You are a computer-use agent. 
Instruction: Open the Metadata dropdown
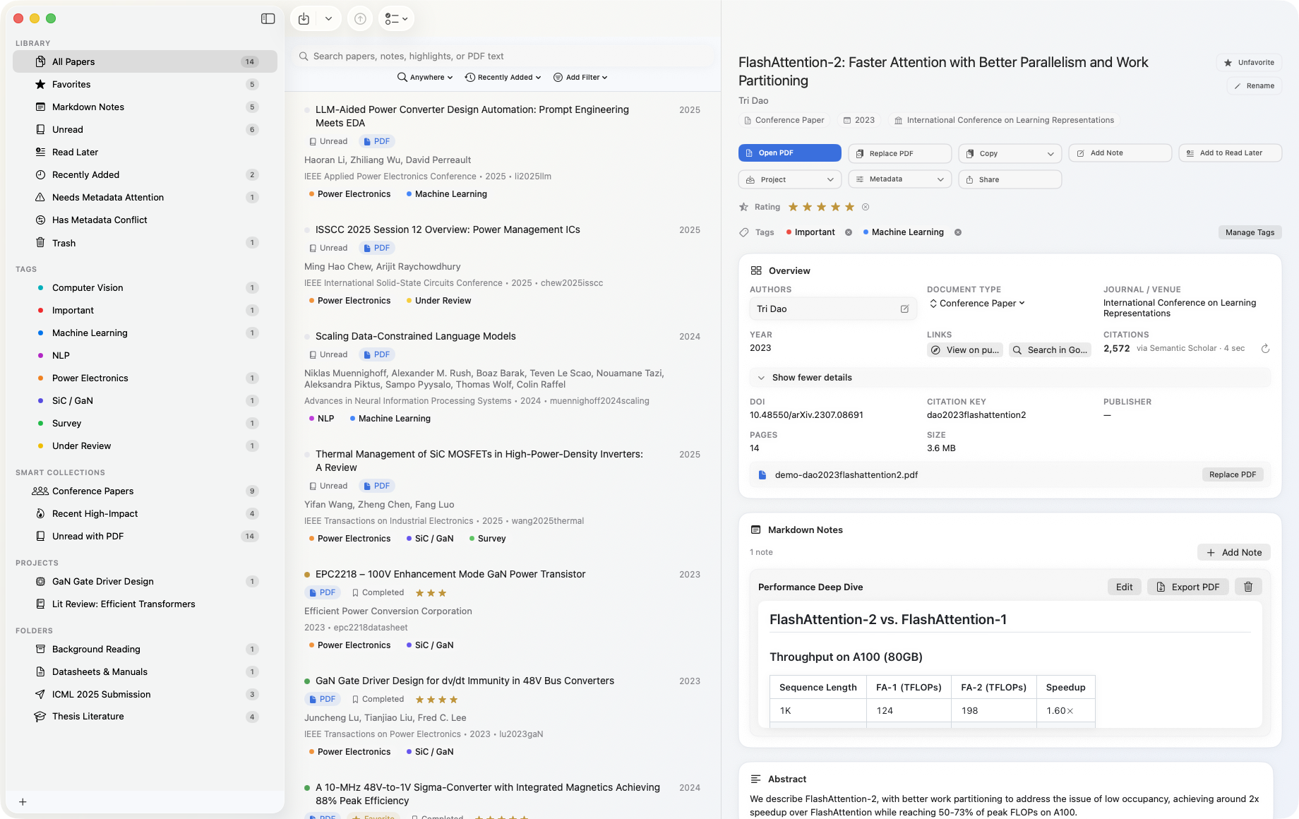point(899,179)
